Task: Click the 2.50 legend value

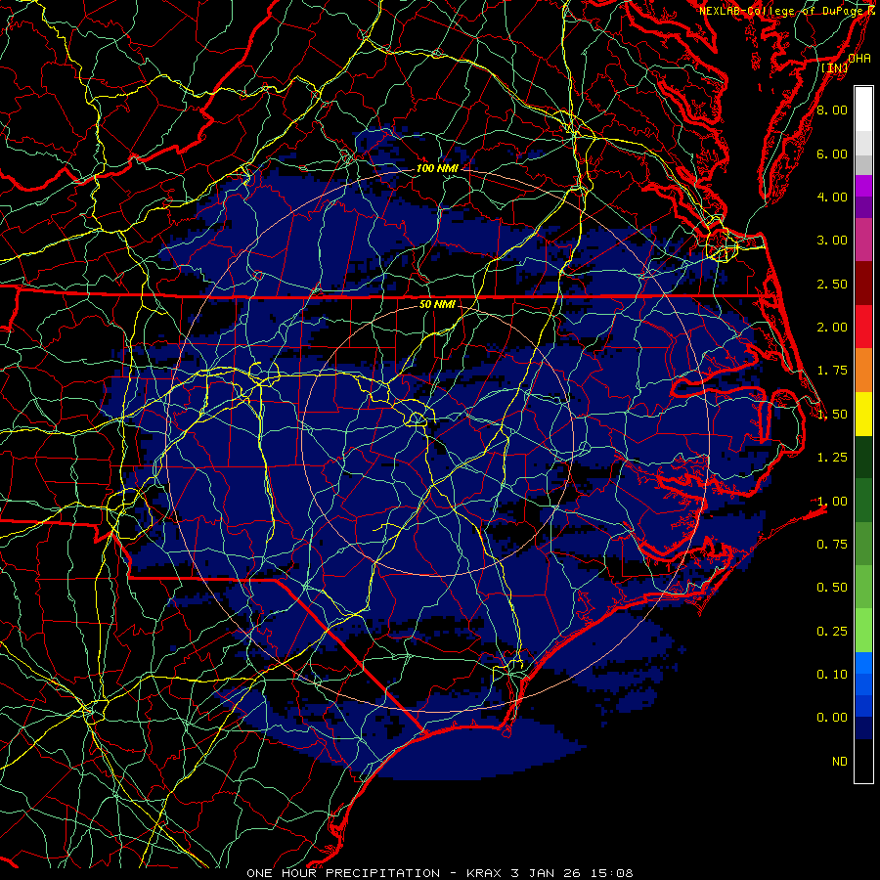Action: tap(832, 284)
